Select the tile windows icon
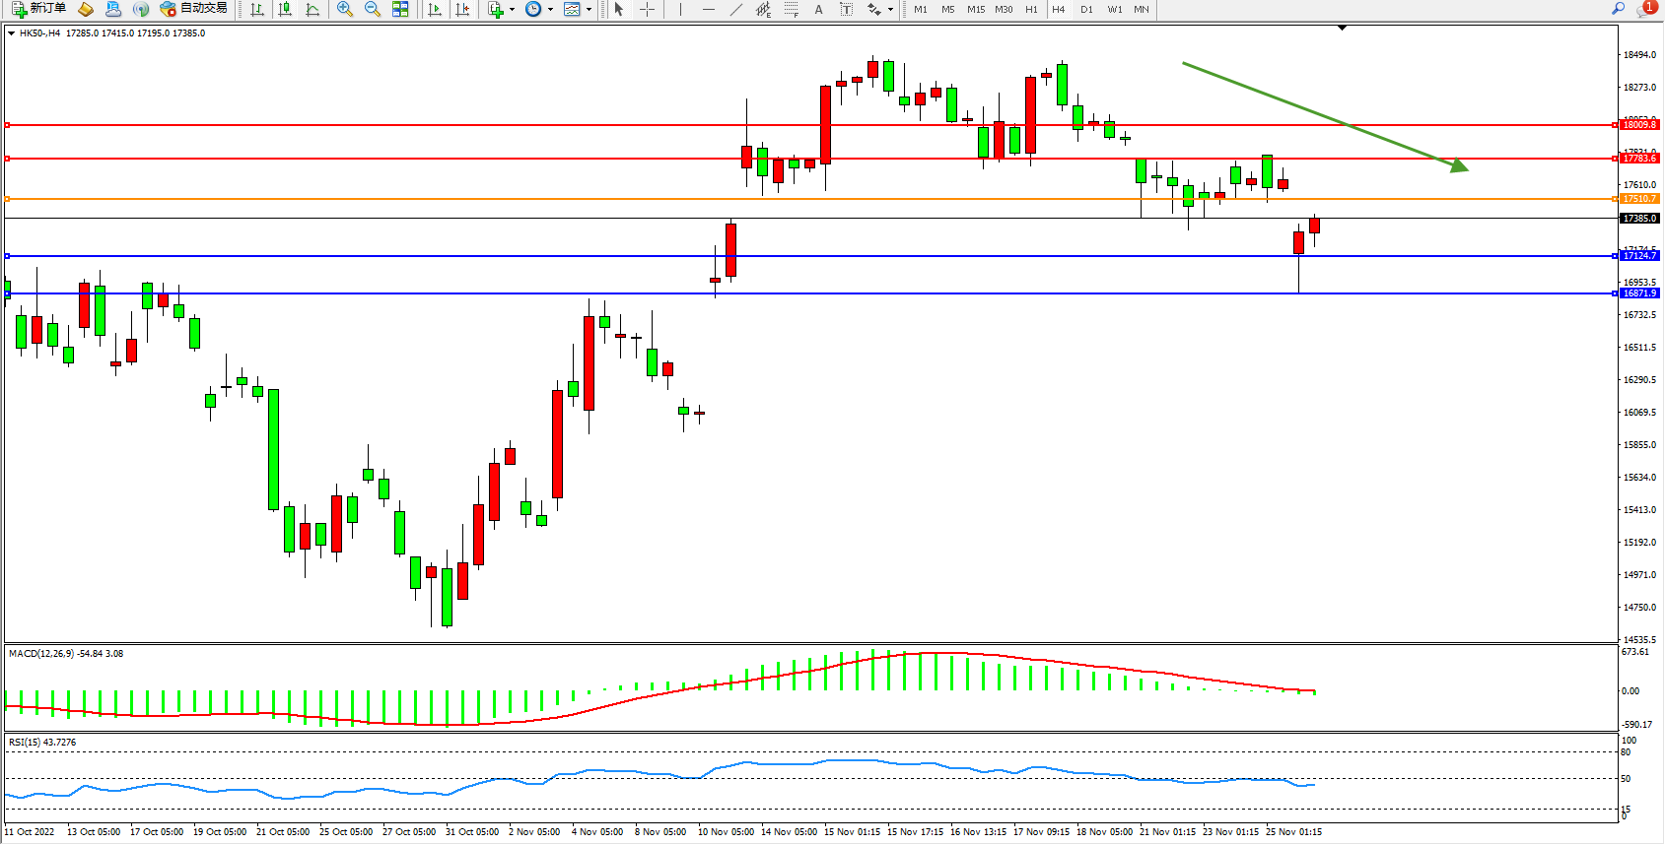This screenshot has height=845, width=1665. (x=400, y=9)
